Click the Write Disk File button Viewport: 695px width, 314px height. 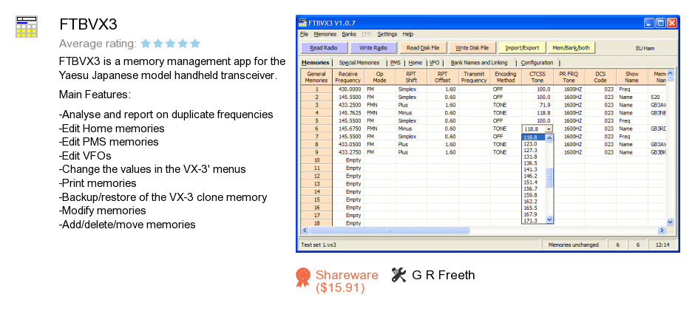(472, 48)
